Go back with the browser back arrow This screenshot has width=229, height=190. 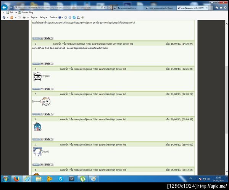click(5, 8)
